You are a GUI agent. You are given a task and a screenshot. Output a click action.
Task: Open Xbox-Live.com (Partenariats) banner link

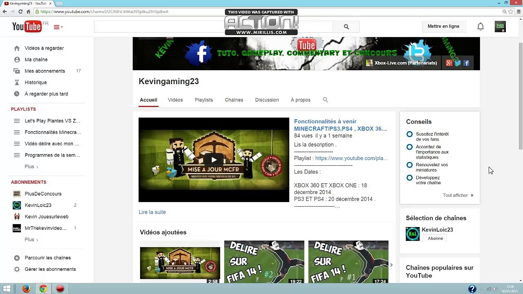pos(402,63)
